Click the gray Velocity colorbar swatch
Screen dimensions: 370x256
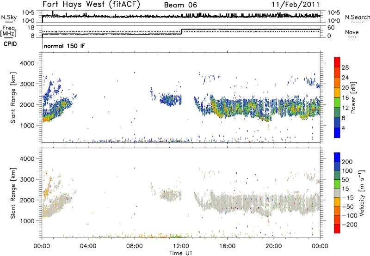click(x=337, y=193)
